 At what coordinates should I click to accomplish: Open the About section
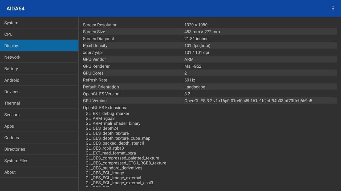[39, 172]
